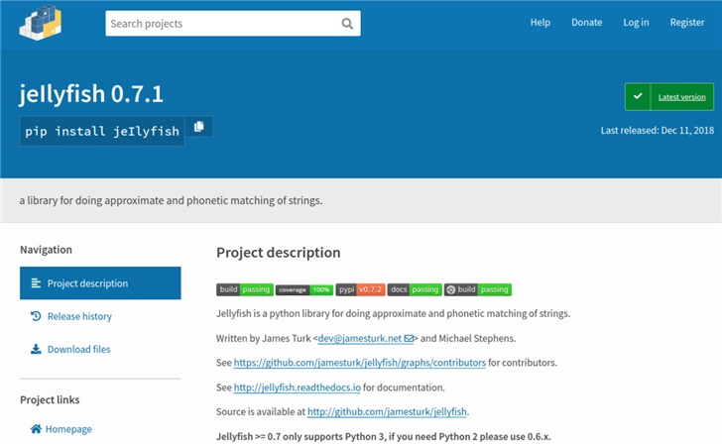Click the Release history clock icon

pos(36,316)
